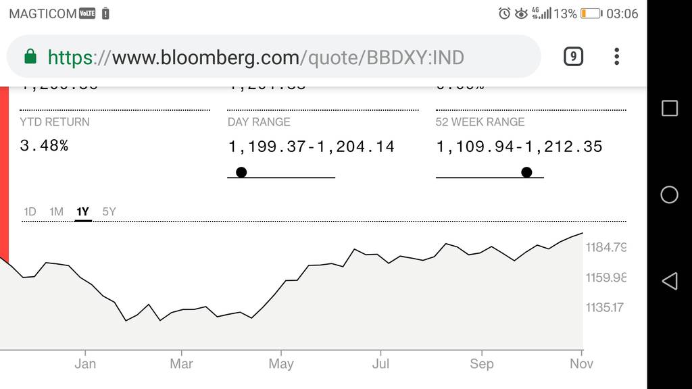Tap the green padlock security icon
692x389 pixels.
(x=30, y=57)
